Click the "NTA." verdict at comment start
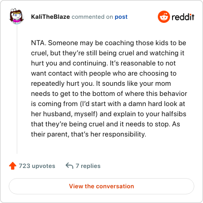Image resolution: width=203 pixels, height=203 pixels. [39, 43]
